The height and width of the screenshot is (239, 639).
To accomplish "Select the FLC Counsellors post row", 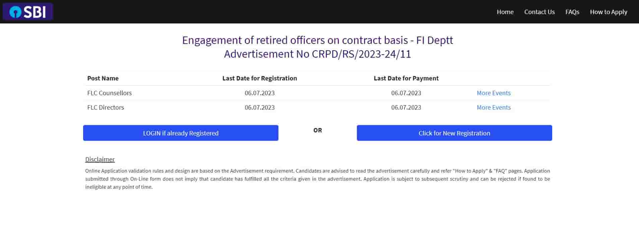I will [x=109, y=93].
